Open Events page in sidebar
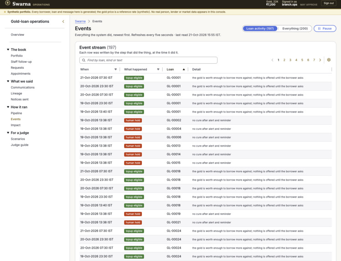341x261 pixels. coord(15,119)
